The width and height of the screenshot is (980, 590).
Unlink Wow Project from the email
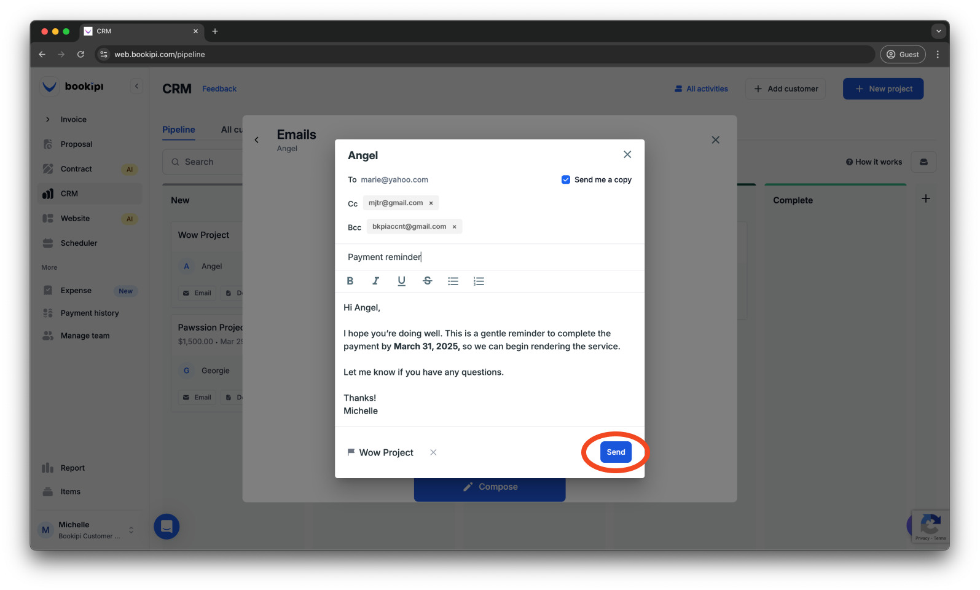click(433, 452)
